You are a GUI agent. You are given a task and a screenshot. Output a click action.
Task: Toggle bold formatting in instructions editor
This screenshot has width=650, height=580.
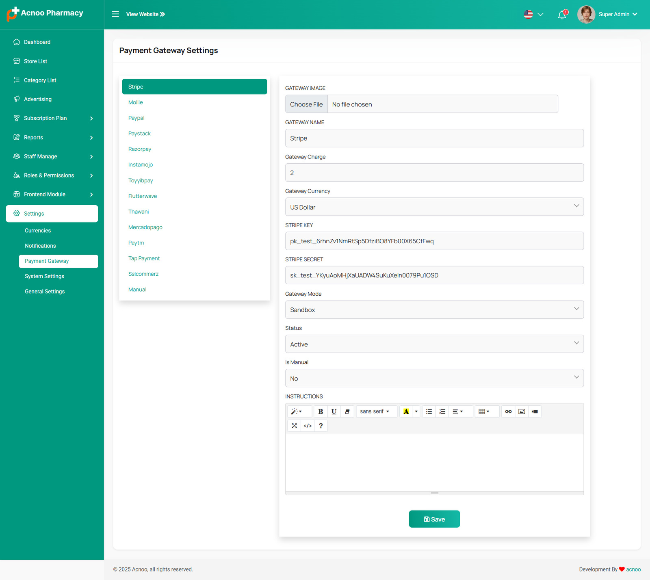(x=321, y=411)
